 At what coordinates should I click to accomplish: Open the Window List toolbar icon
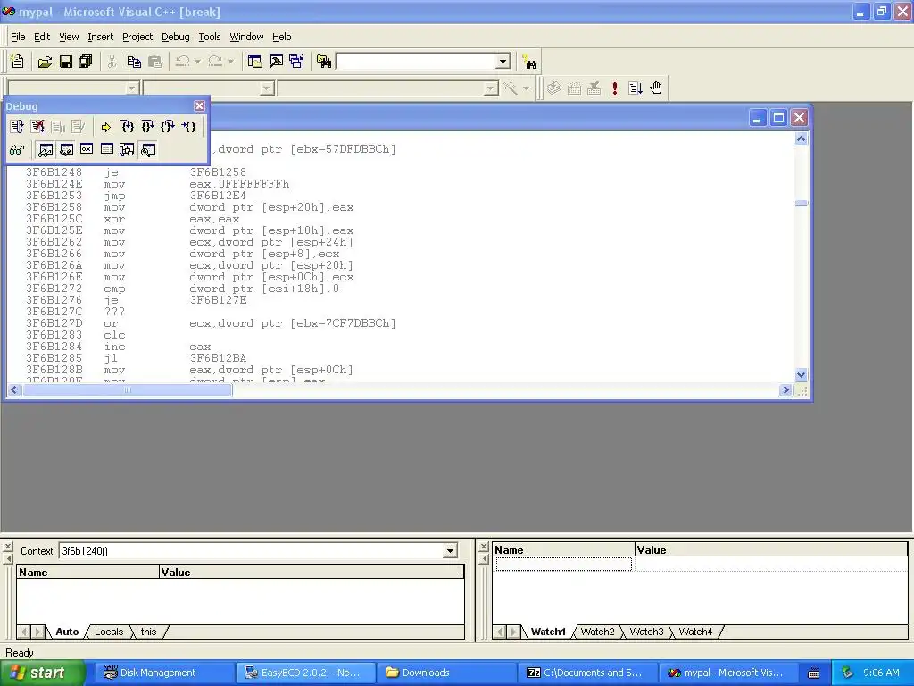296,62
